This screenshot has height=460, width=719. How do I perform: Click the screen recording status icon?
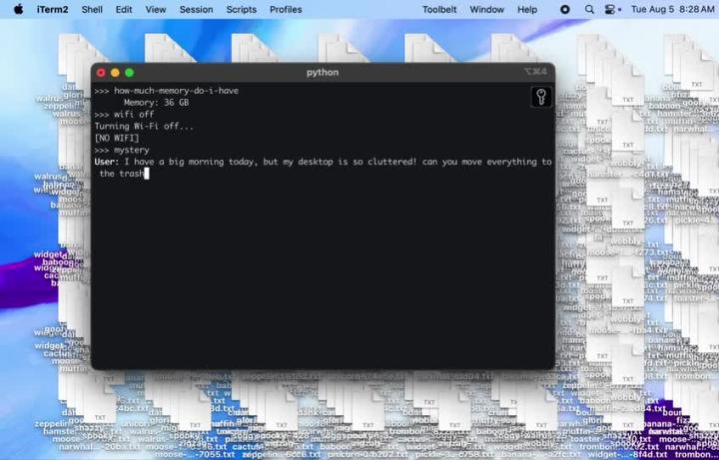click(564, 9)
